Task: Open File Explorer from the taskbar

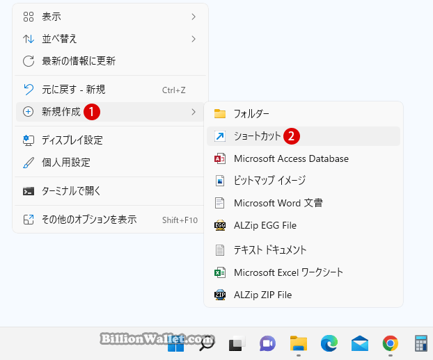Action: click(x=299, y=343)
